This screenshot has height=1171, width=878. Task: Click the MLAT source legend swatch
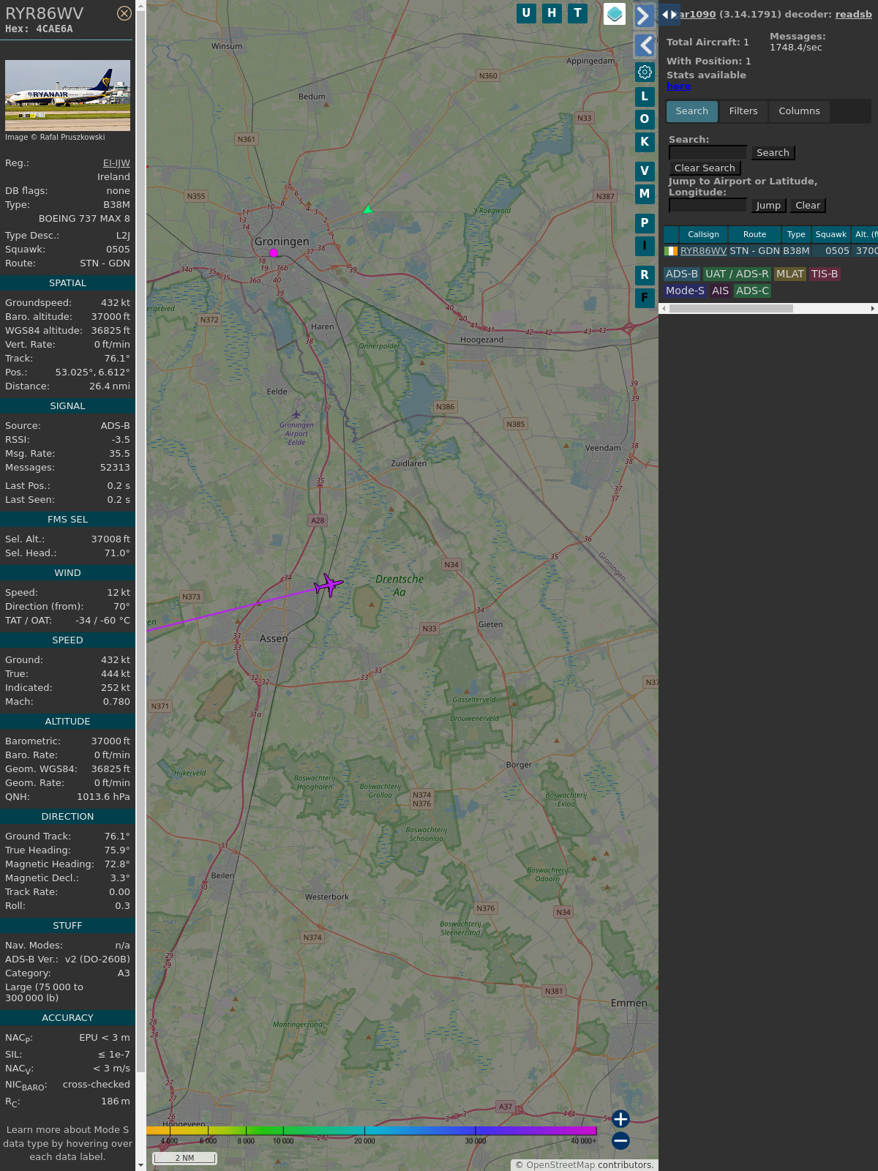tap(789, 274)
